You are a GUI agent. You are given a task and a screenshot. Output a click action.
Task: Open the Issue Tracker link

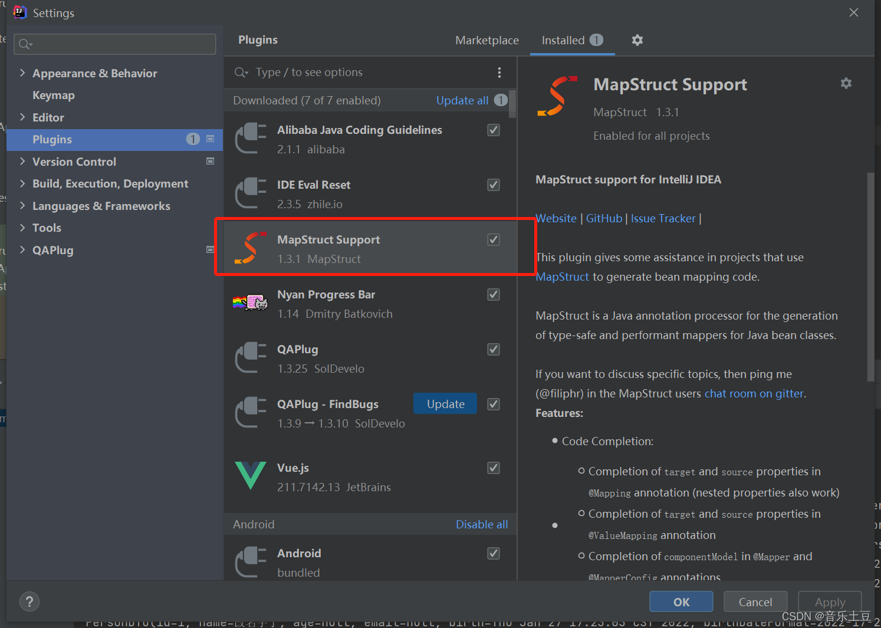663,218
